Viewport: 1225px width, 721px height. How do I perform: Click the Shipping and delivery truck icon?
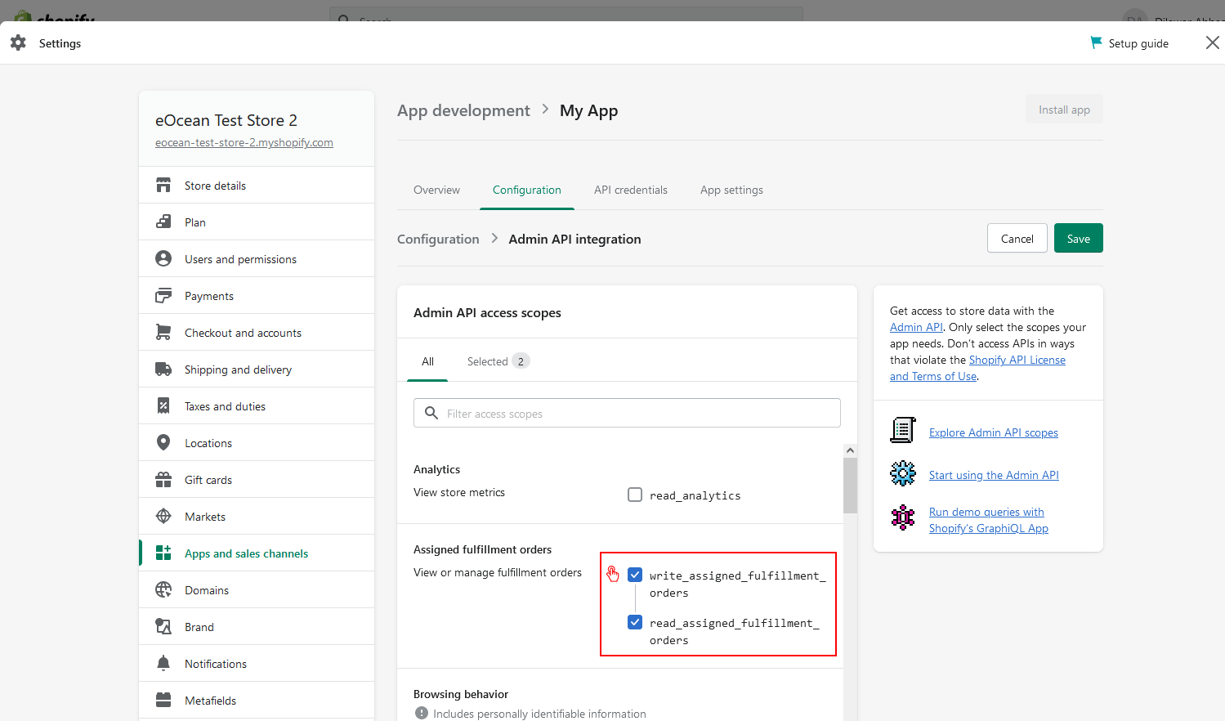point(163,369)
